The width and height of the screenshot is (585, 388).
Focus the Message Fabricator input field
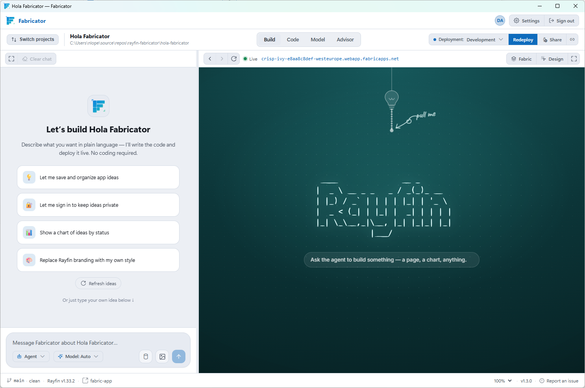coord(98,343)
